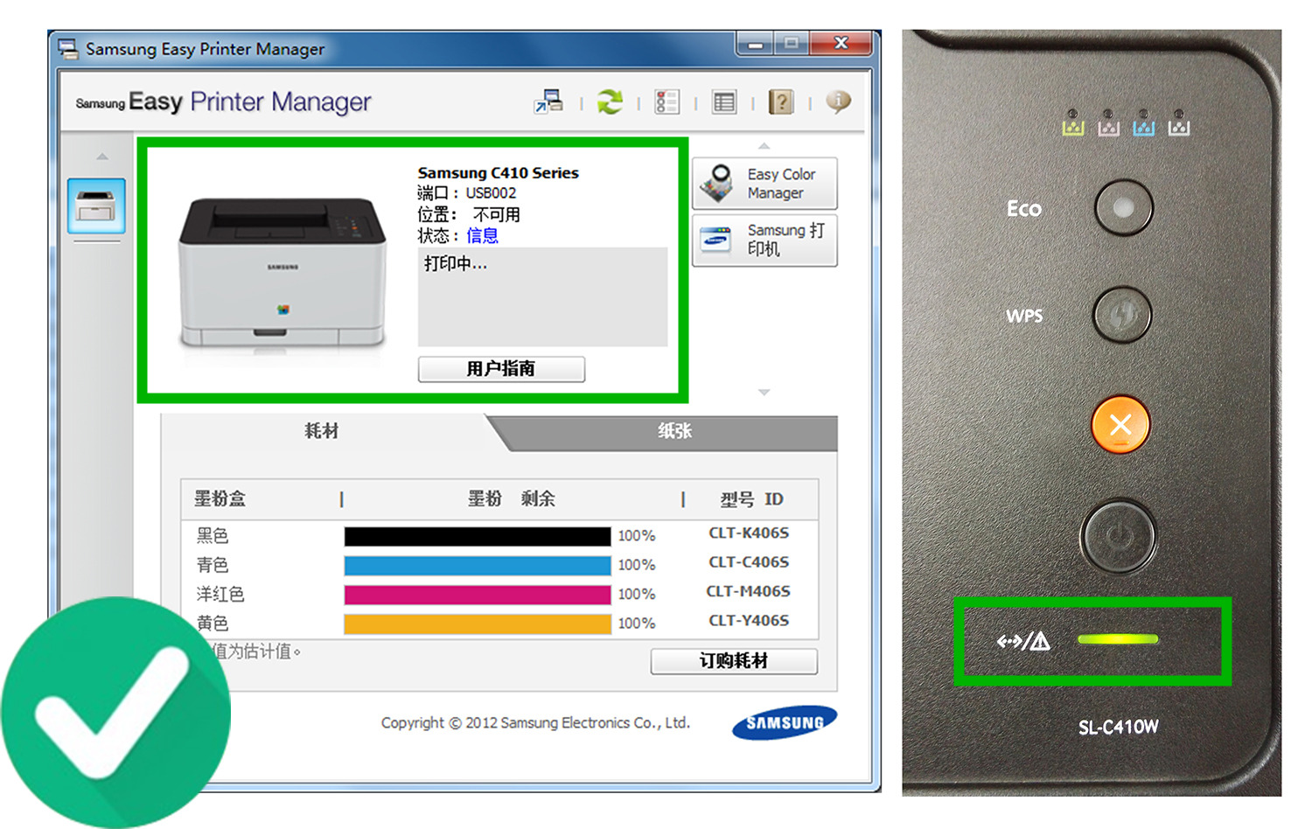Click the 墨粉 剩余 column header
This screenshot has width=1312, height=829.
point(512,498)
